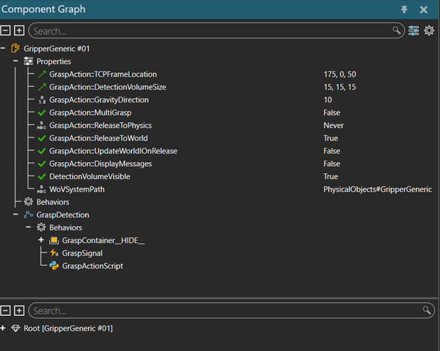This screenshot has height=351, width=440.
Task: Select the GripperGeneric #01 tree item
Action: pos(56,48)
